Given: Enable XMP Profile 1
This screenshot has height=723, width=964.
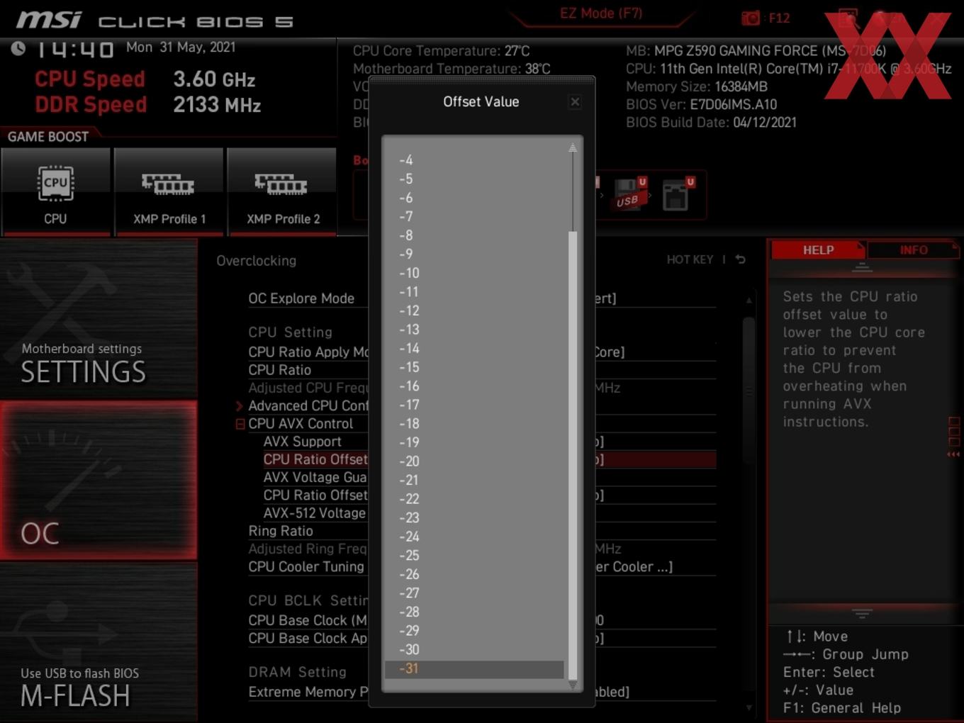Looking at the screenshot, I should pos(169,191).
